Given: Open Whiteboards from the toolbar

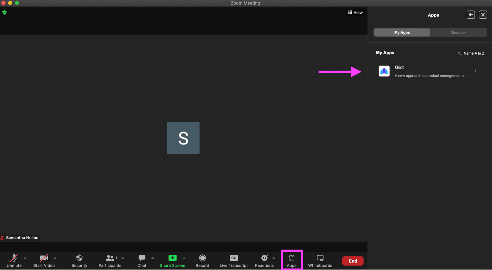Looking at the screenshot, I should pos(320,261).
